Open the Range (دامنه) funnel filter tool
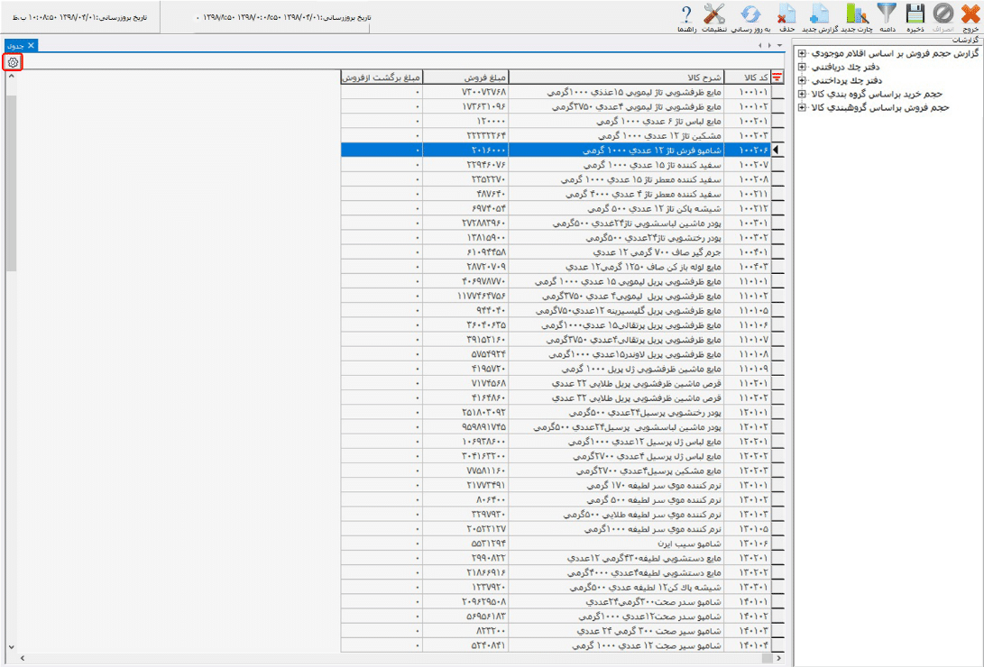984x667 pixels. pyautogui.click(x=887, y=15)
